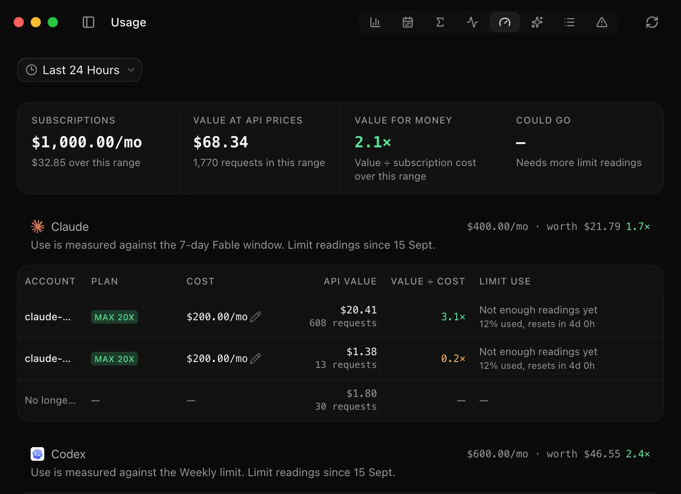Select the gauge value view
Viewport: 681px width, 494px height.
(505, 22)
